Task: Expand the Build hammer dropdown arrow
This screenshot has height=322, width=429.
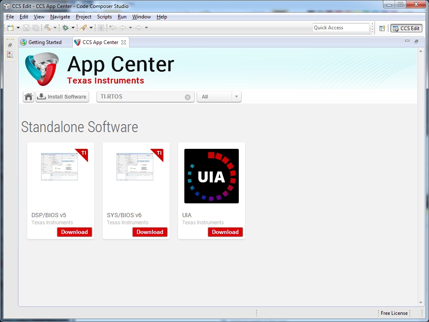Action: tap(55, 28)
